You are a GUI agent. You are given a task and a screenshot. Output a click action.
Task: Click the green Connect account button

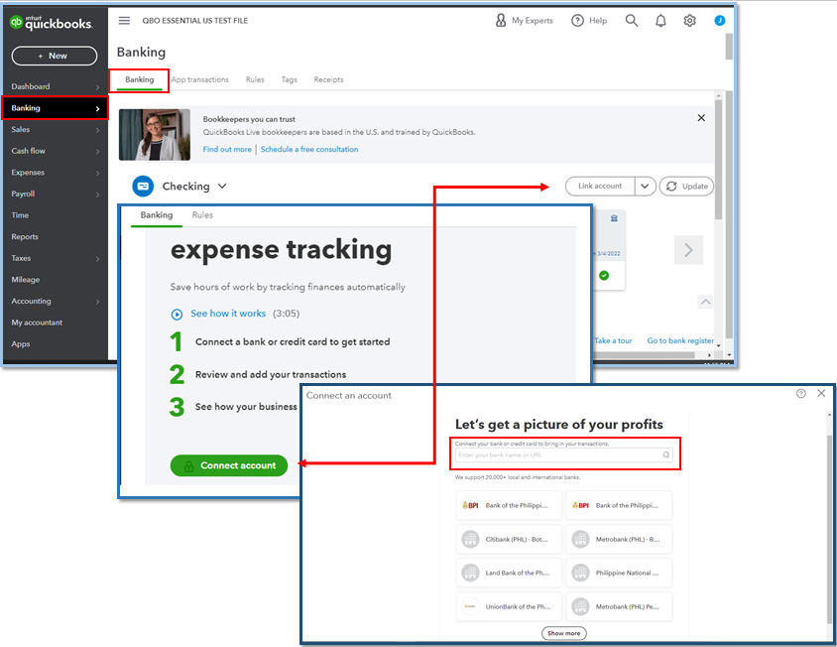coord(229,465)
